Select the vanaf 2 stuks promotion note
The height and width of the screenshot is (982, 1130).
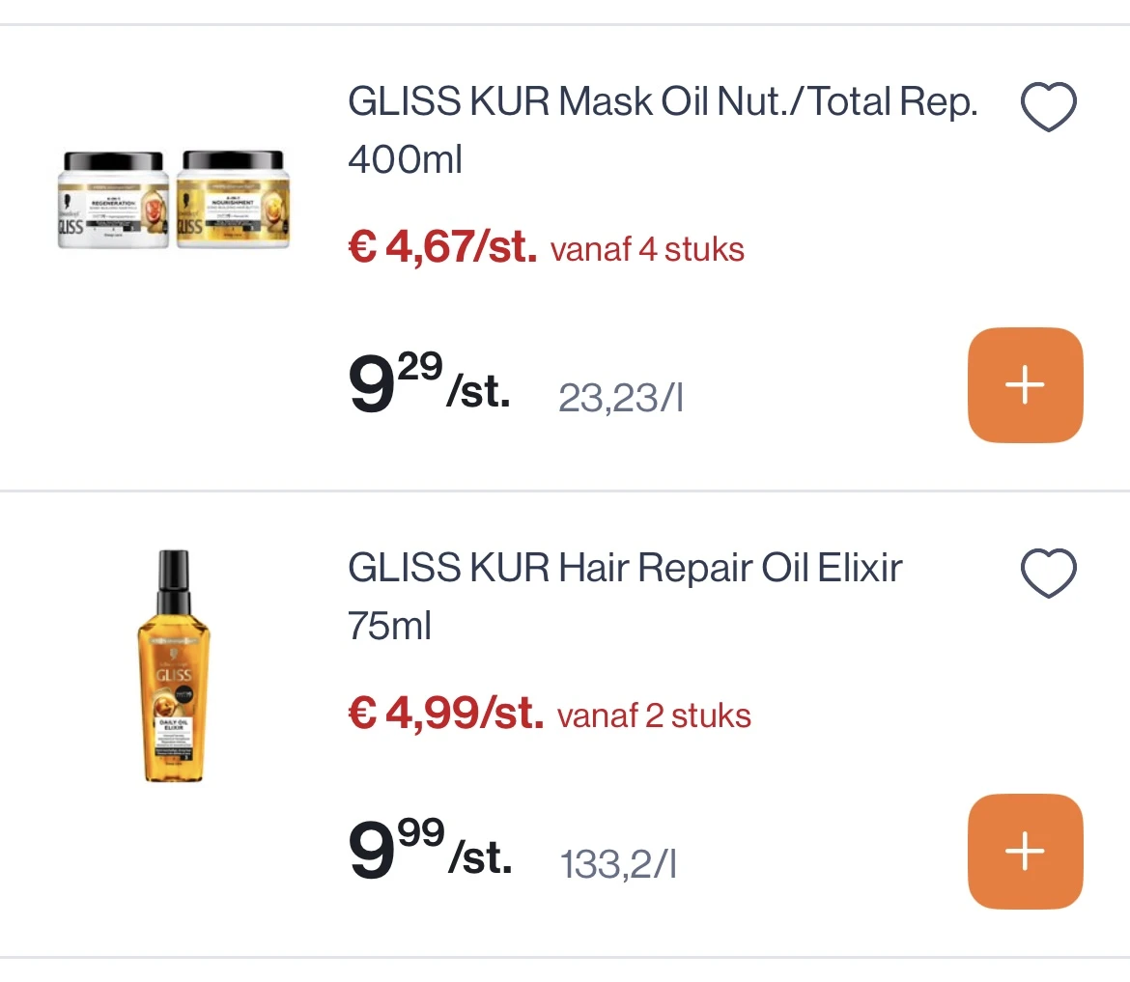(653, 715)
